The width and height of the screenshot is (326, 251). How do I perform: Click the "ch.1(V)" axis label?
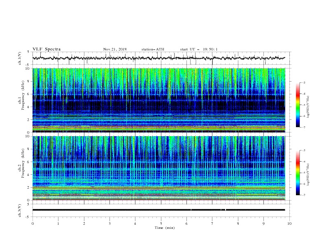pyautogui.click(x=20, y=58)
